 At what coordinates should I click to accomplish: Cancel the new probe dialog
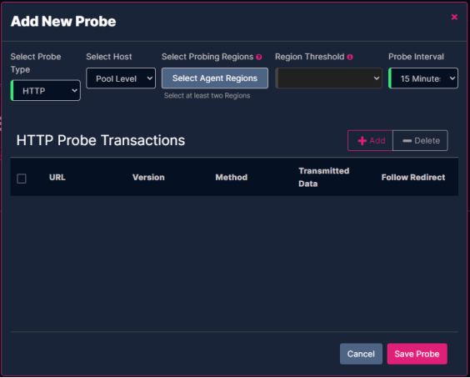point(361,354)
